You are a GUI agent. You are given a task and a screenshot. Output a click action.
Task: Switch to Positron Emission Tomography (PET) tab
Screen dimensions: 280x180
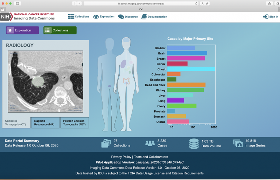[75, 123]
